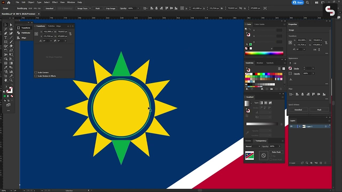Screen dimensions: 342x192
Task: Switch to the Color Guide tab
Action: pos(259,24)
